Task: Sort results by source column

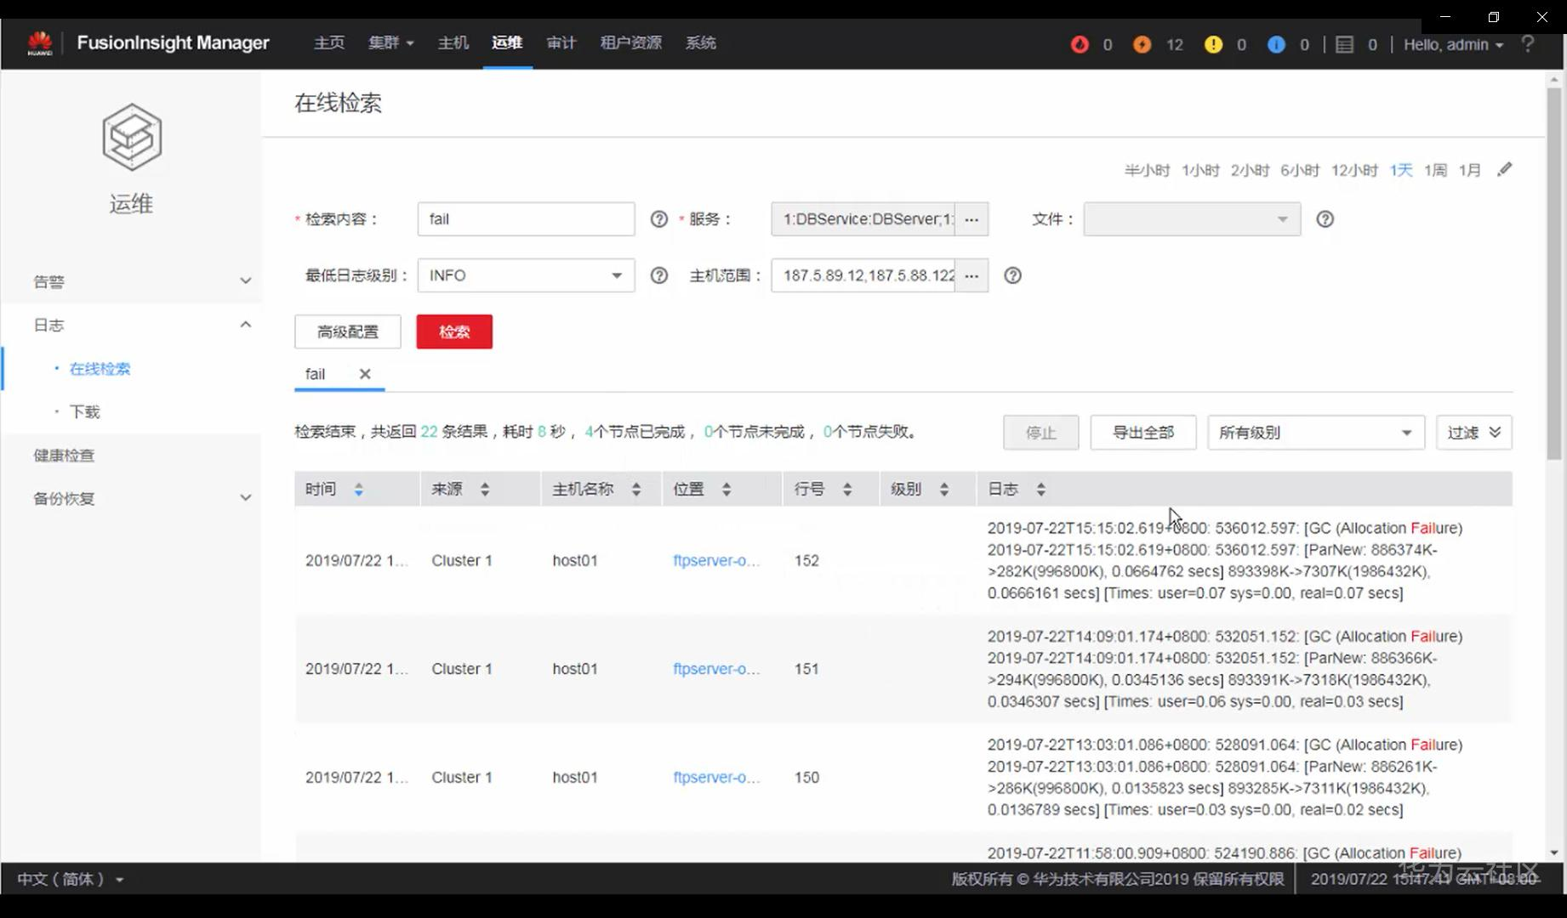Action: [485, 490]
